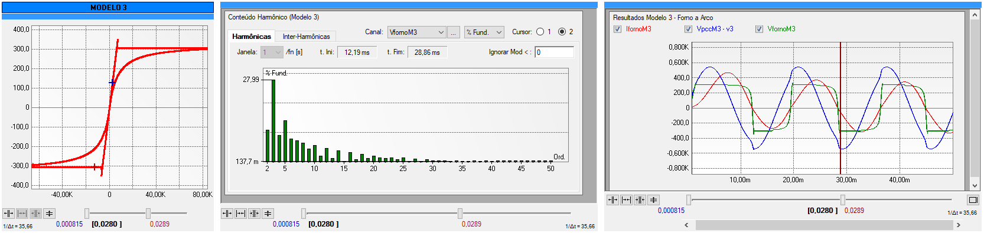Toggle the VpccM3 - v3 checkbox

[688, 29]
